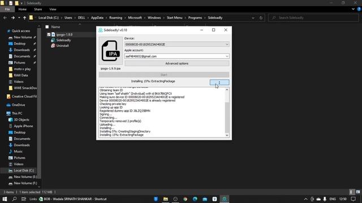
Task: Open Chrome from the taskbar
Action: tap(185, 199)
